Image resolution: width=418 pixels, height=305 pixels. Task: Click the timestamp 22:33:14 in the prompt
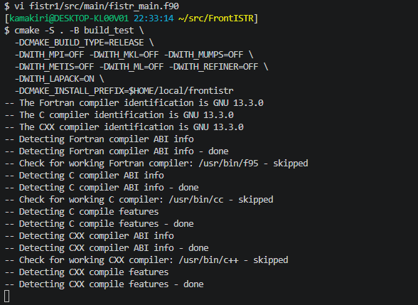pyautogui.click(x=154, y=18)
